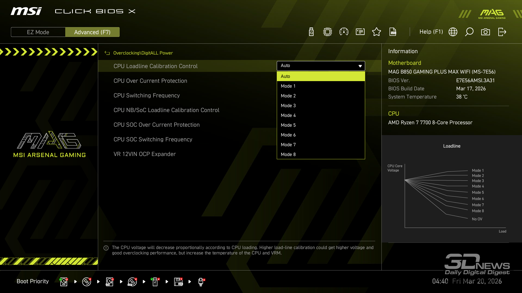Click the language globe icon
This screenshot has width=522, height=293.
(453, 32)
